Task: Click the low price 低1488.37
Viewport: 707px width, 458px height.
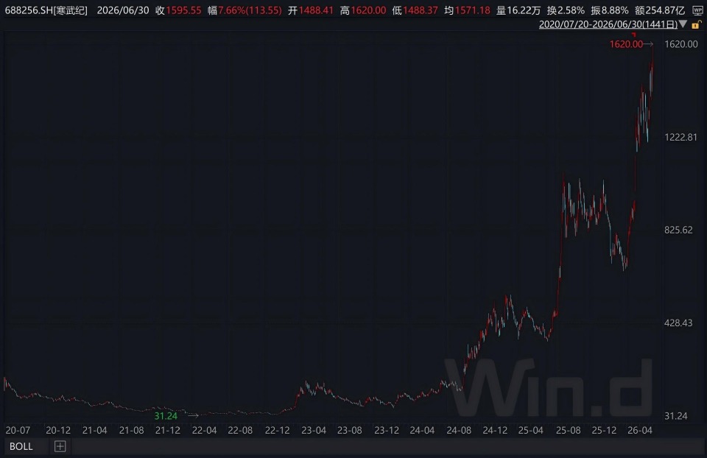Action: coord(415,10)
